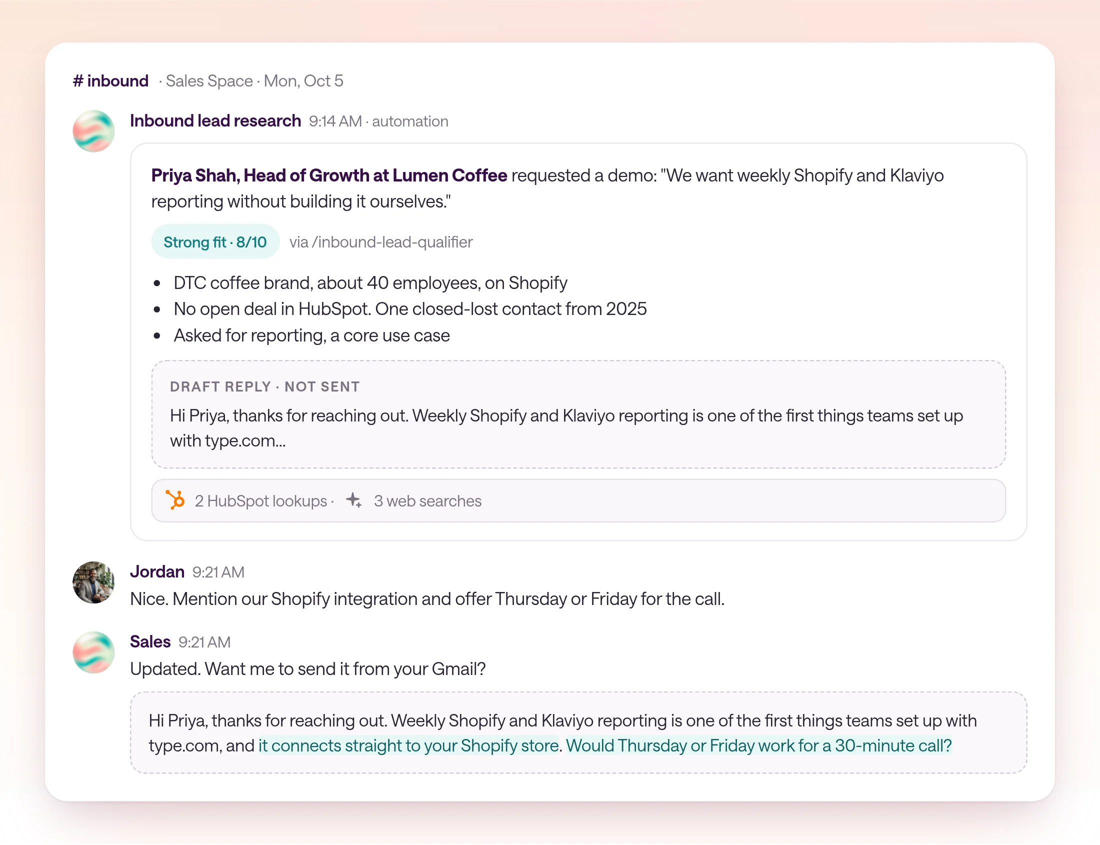Click Jordan's profile photo
This screenshot has height=845, width=1100.
click(93, 582)
